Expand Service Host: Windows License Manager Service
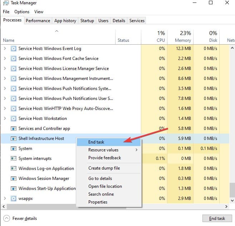This screenshot has height=226, width=235. pyautogui.click(x=5, y=69)
